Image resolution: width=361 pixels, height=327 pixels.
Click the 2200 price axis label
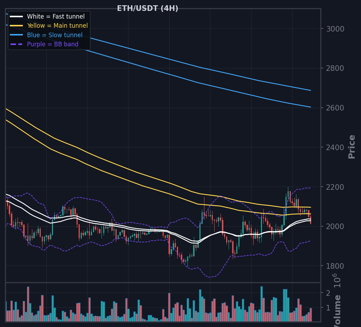335,187
